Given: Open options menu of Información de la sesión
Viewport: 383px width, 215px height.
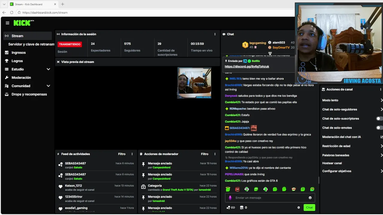Looking at the screenshot, I should coord(215,34).
